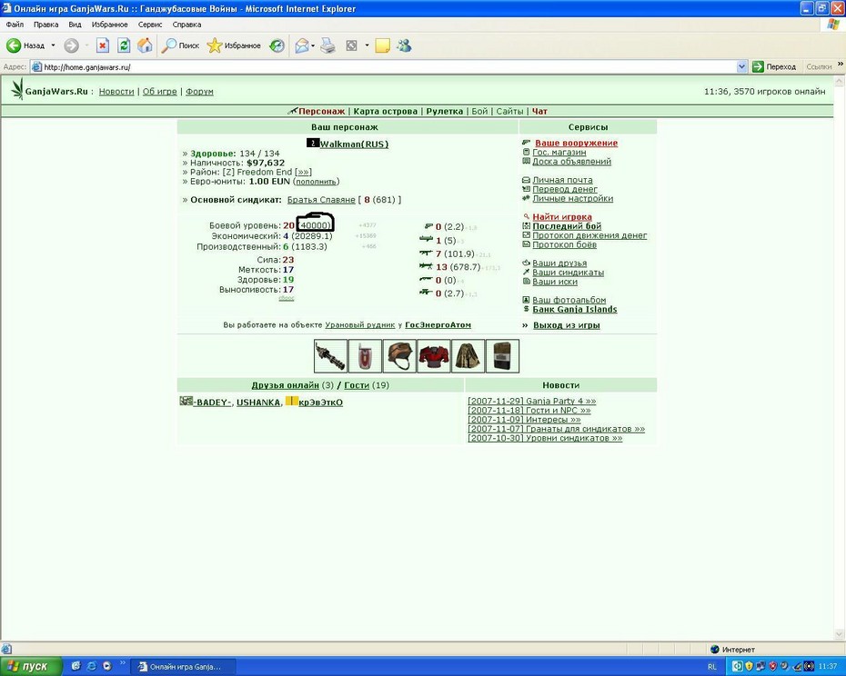Click the red mobile phone item thumbnail

[x=365, y=356]
